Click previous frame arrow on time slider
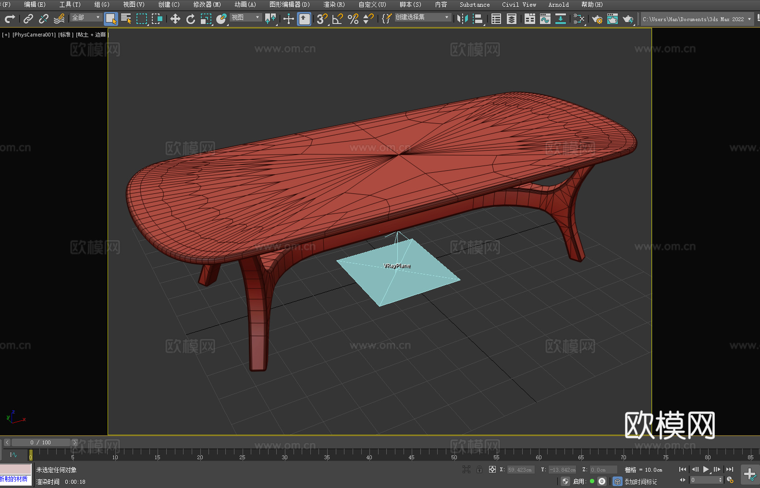This screenshot has height=488, width=760. point(7,442)
